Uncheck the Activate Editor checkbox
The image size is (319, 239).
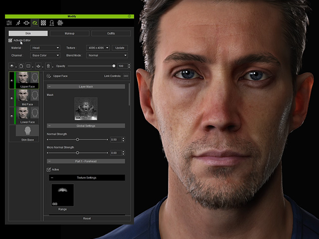11,40
